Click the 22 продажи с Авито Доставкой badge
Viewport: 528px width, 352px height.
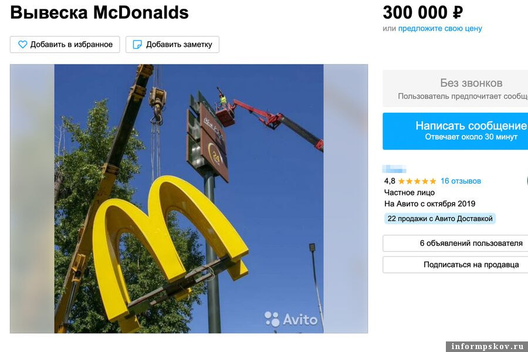tap(440, 219)
